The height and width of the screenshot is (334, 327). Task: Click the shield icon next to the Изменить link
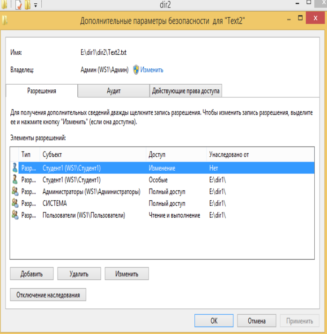[x=136, y=70]
